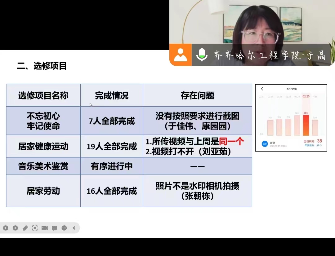Open the more options ellipsis icon
335x256 pixels.
pyautogui.click(x=64, y=228)
